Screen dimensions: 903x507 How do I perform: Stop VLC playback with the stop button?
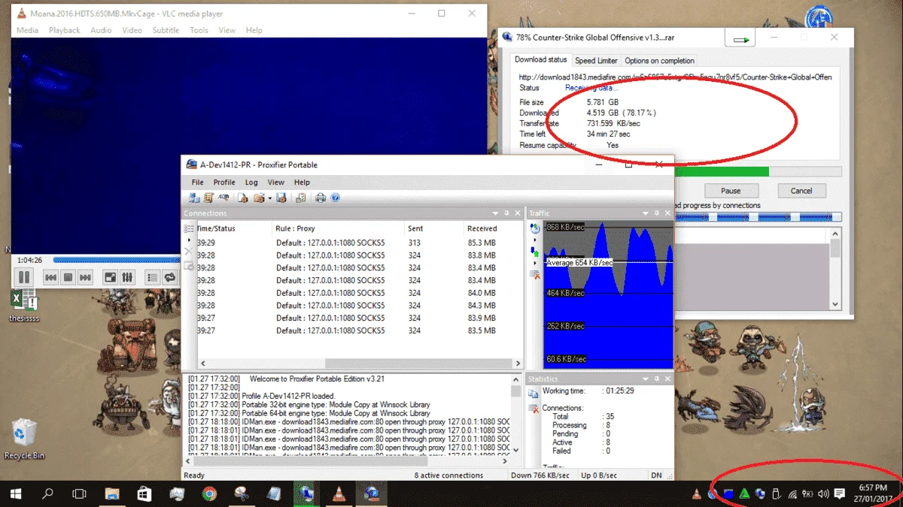click(x=68, y=277)
